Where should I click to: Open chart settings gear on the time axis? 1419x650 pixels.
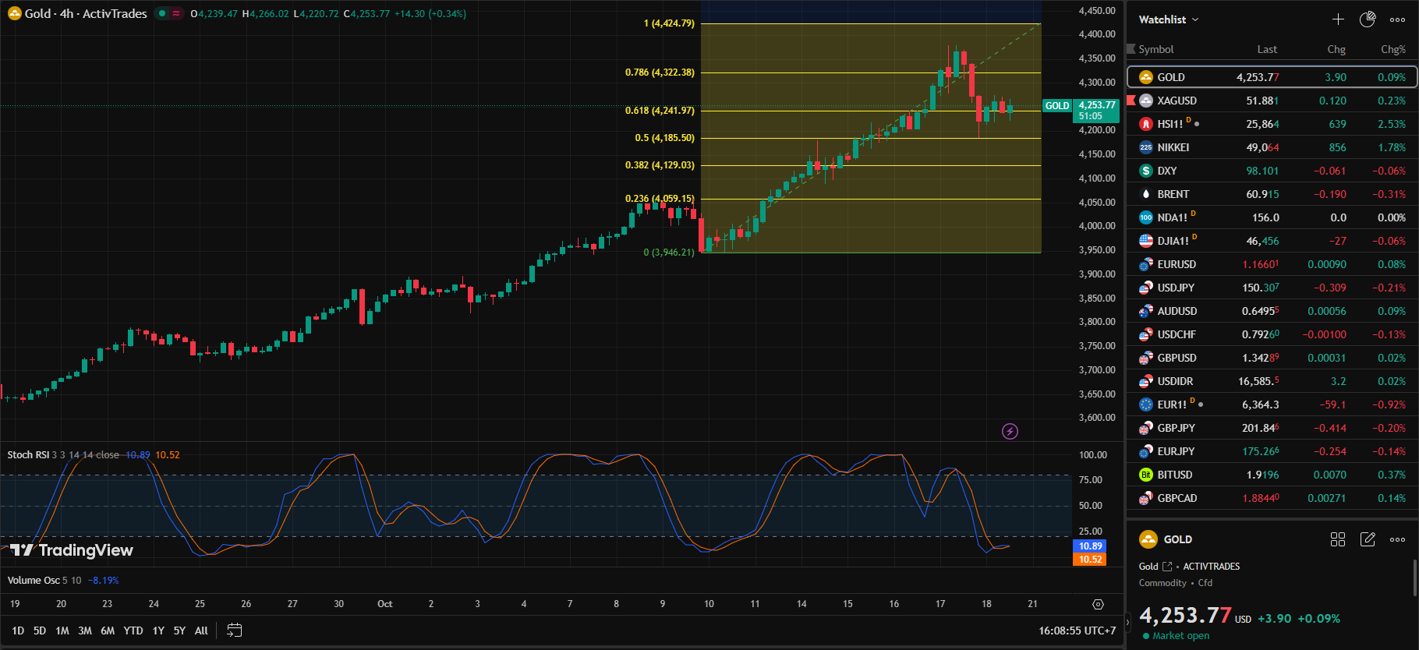(1098, 604)
